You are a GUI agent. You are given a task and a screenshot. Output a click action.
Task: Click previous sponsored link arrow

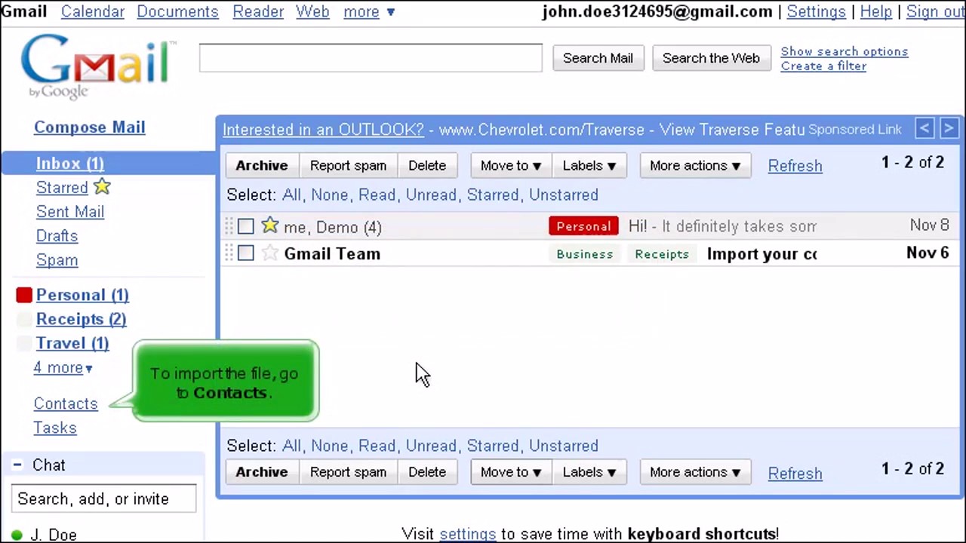pos(924,128)
